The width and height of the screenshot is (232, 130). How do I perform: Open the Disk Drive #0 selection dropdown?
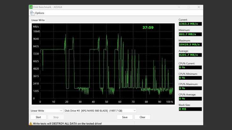100,111
